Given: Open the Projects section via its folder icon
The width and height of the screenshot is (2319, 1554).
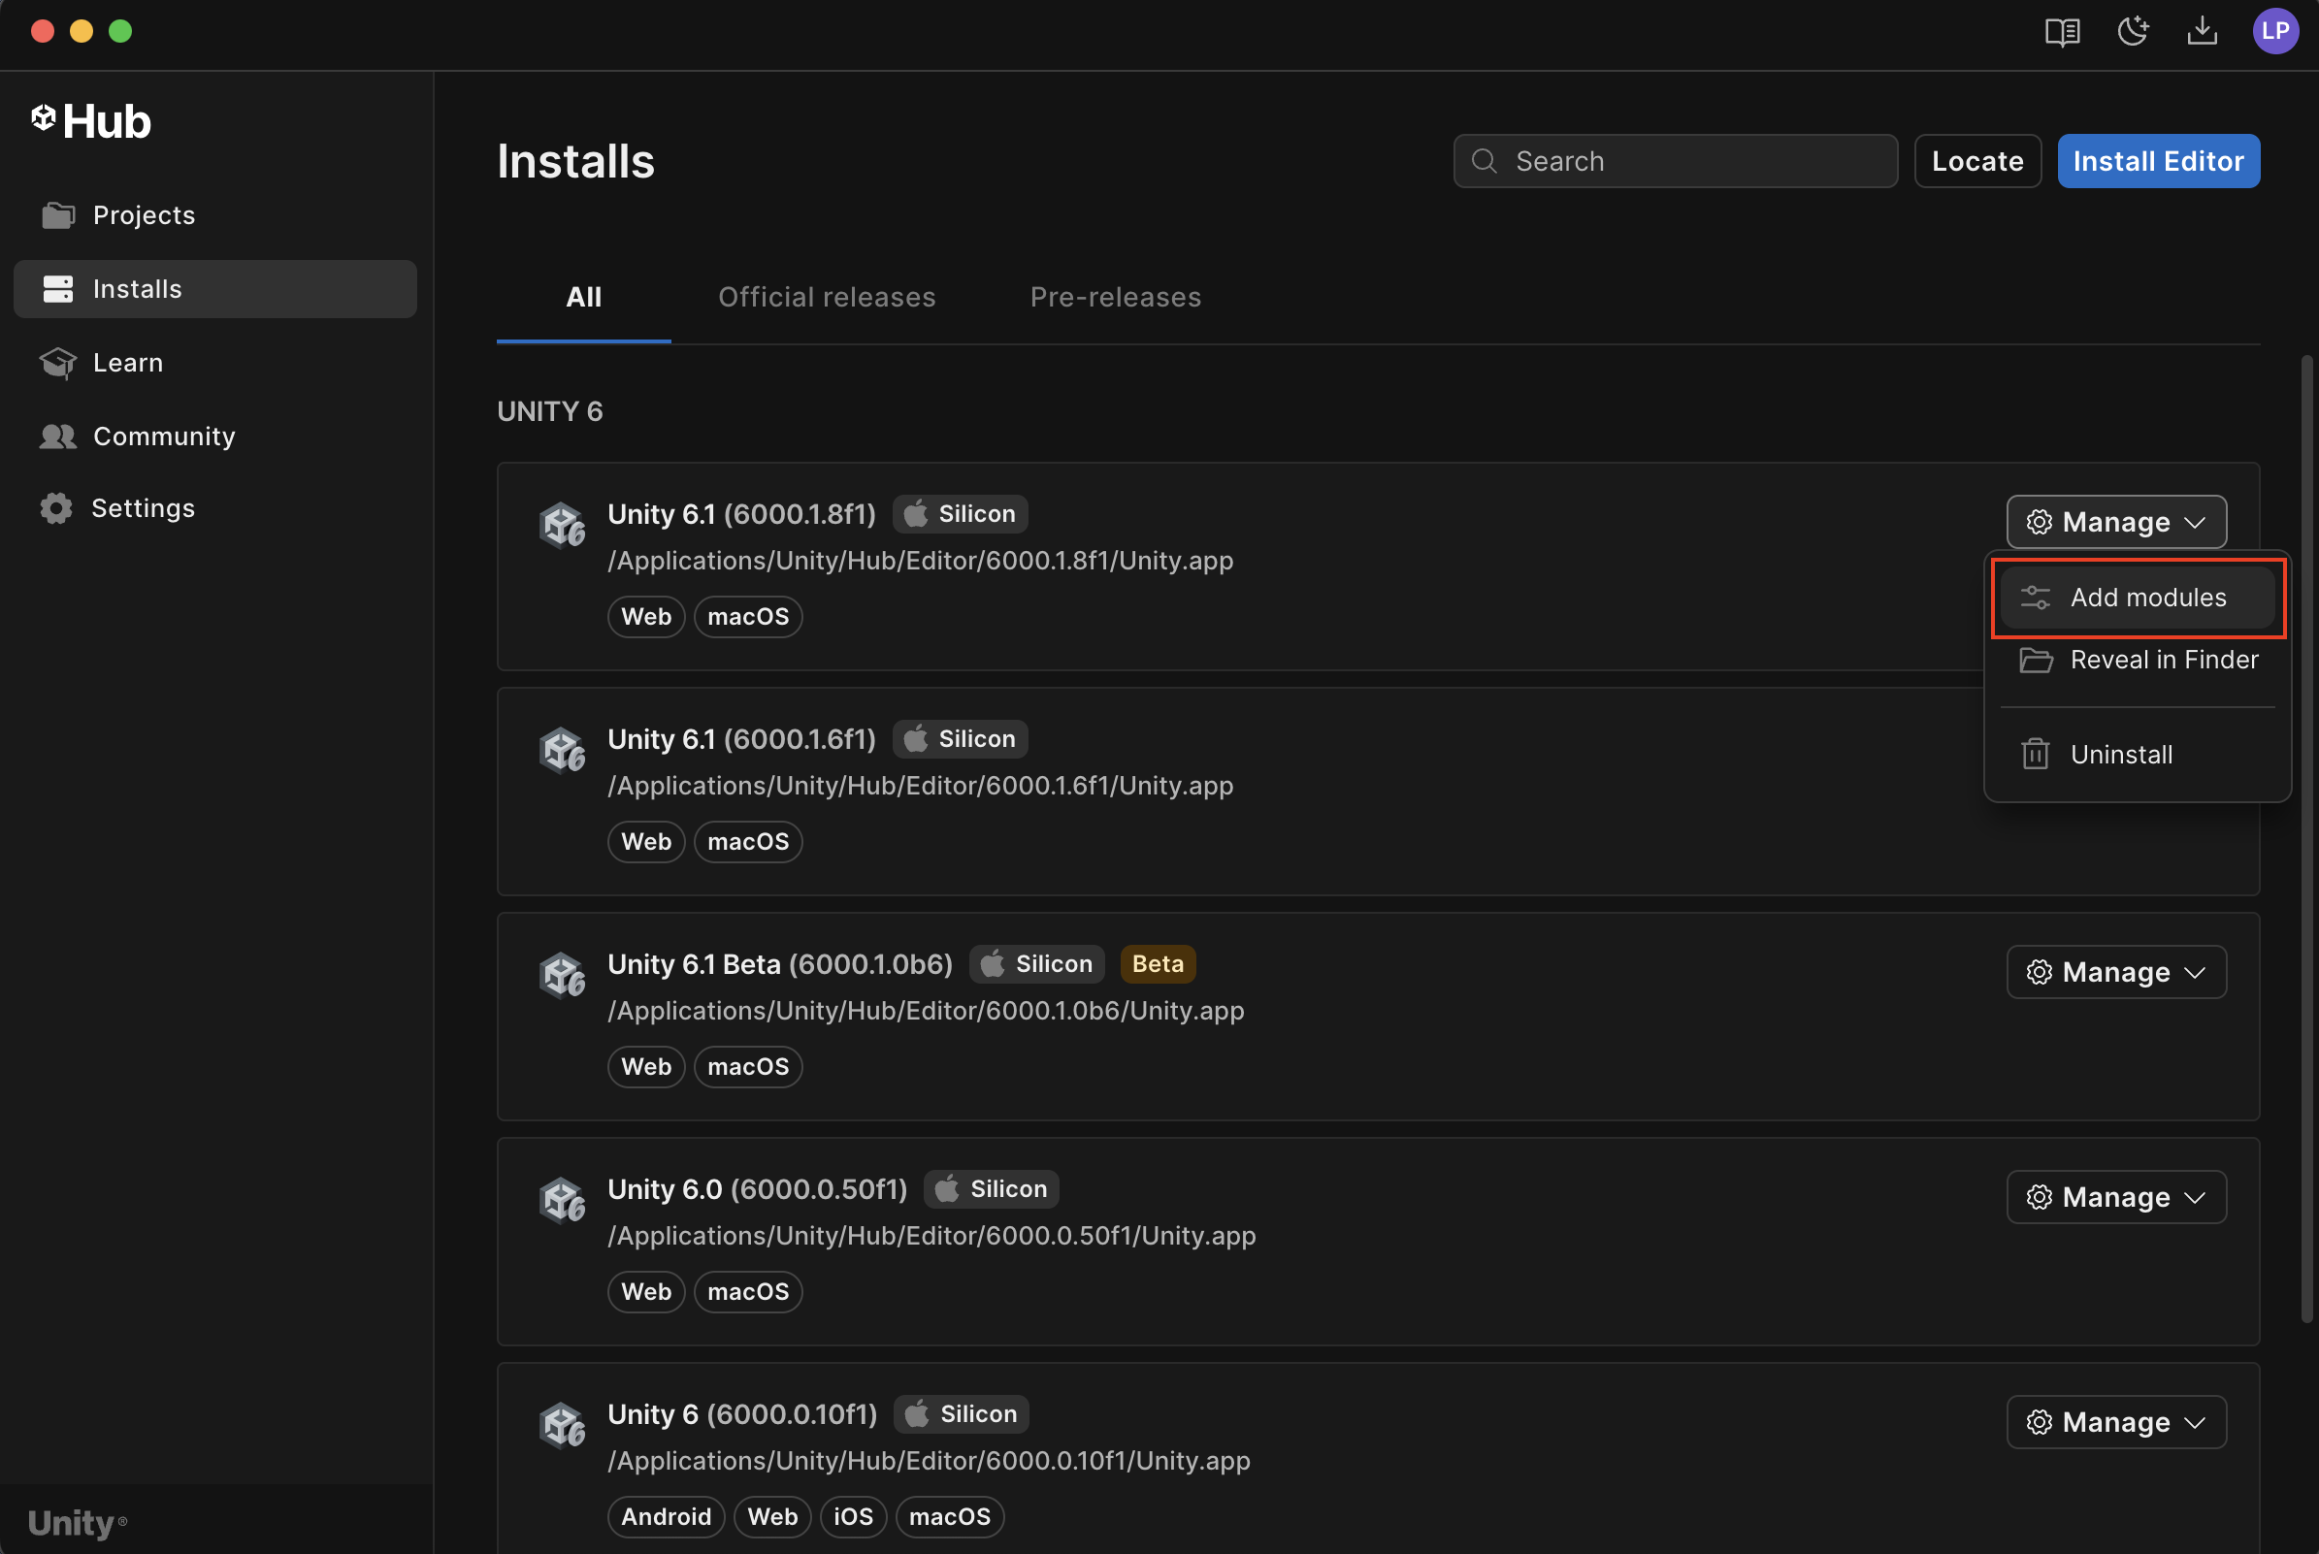Looking at the screenshot, I should tap(58, 215).
